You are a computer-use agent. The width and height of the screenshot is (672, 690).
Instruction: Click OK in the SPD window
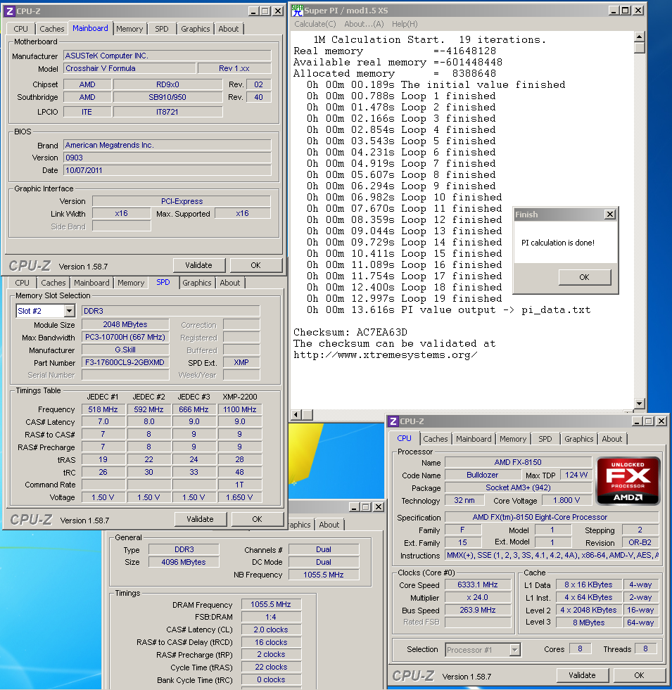tap(257, 519)
